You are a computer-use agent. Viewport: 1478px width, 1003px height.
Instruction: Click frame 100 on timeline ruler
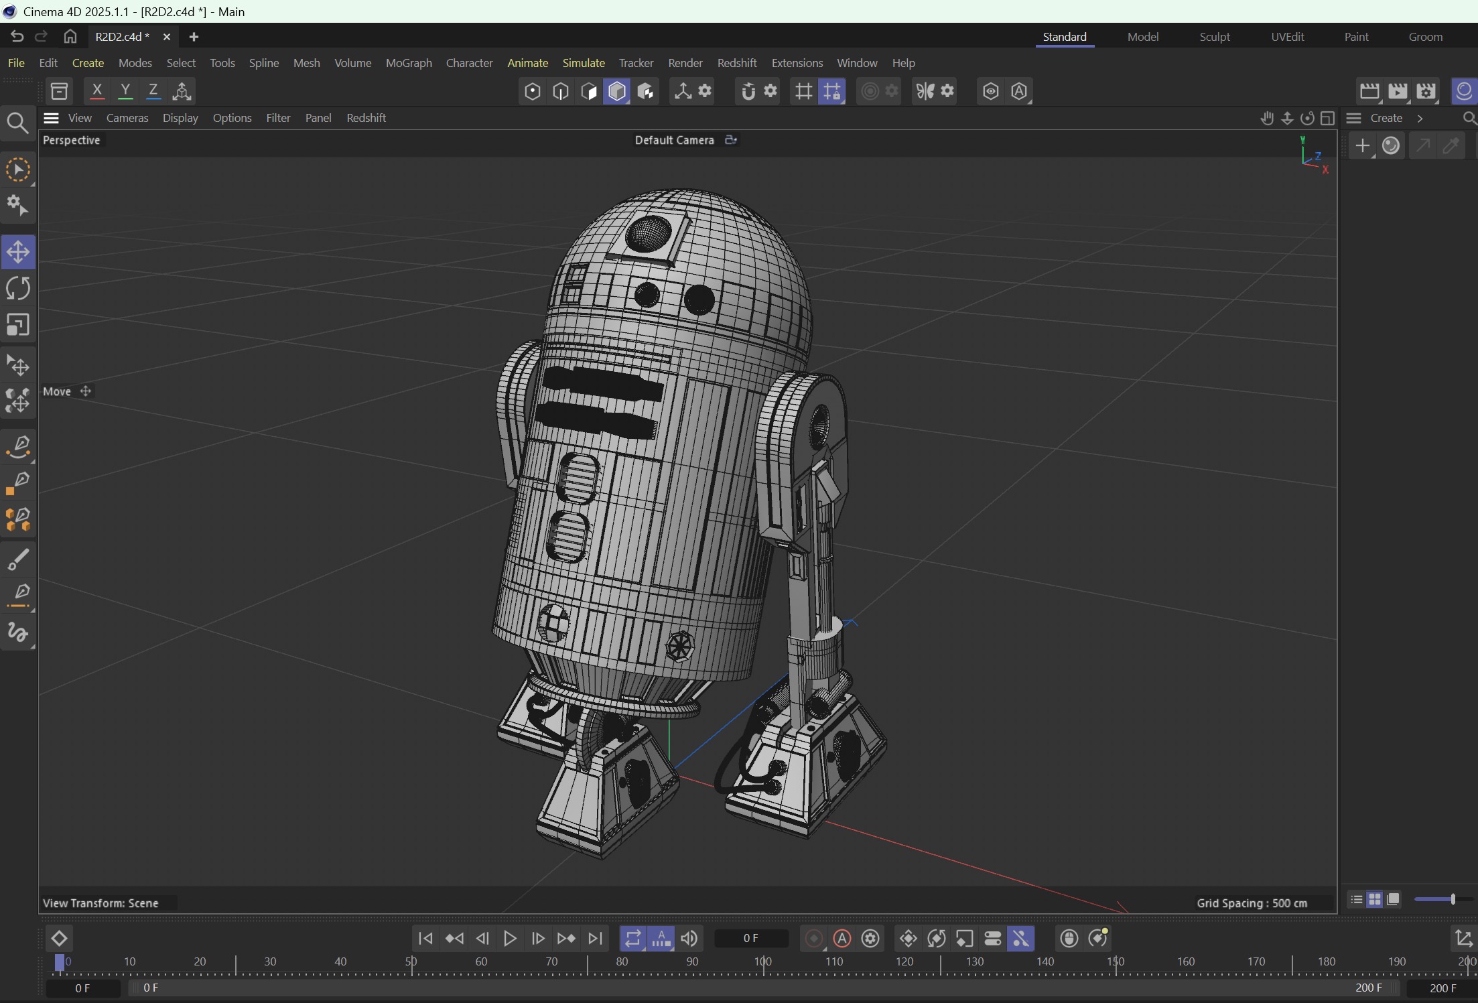[x=763, y=961]
